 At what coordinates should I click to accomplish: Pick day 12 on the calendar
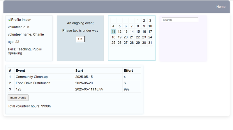pos(119,31)
